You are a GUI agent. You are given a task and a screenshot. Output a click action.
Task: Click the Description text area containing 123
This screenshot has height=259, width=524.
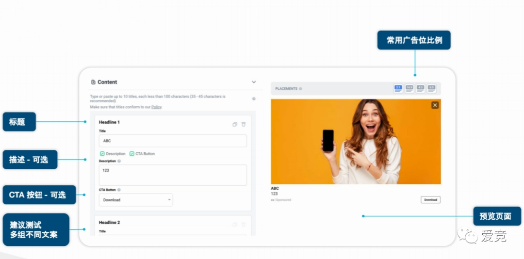(173, 175)
